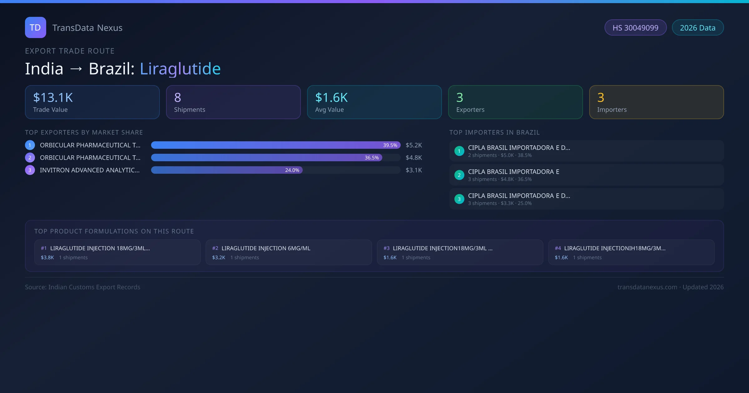
Task: Click exporter rank 1 blue circle
Action: click(x=30, y=145)
